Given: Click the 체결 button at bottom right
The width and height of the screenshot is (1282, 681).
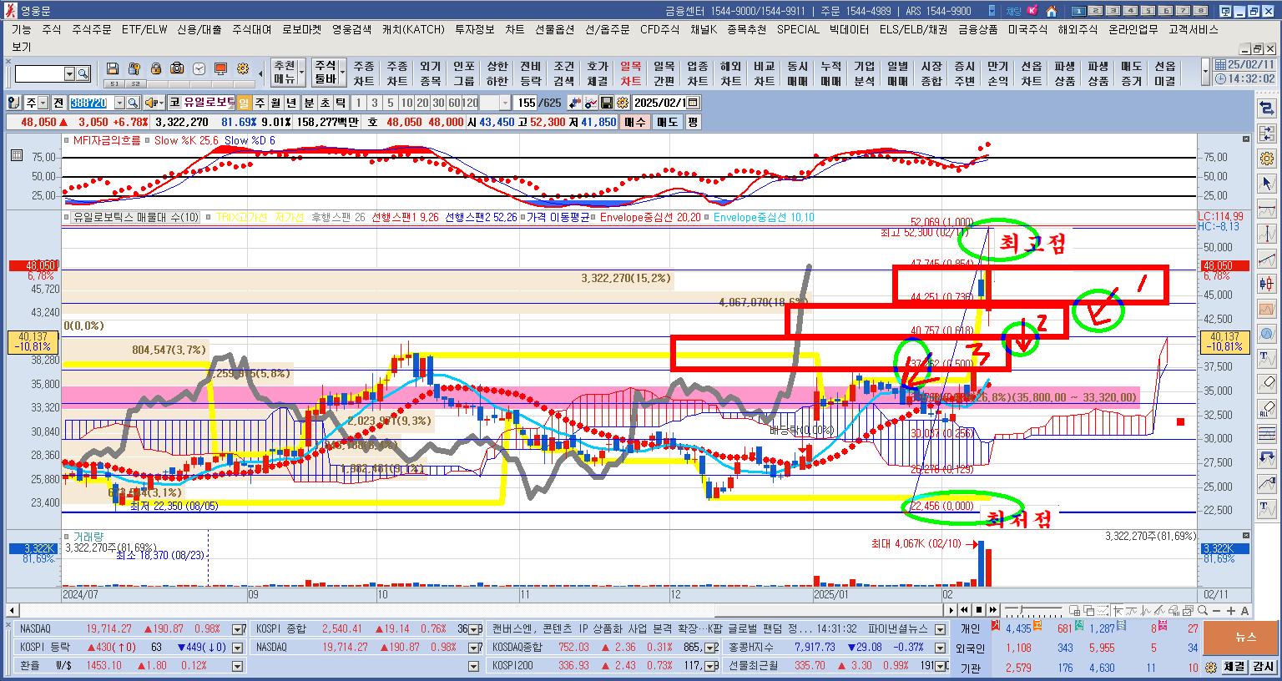Looking at the screenshot, I should [1234, 667].
